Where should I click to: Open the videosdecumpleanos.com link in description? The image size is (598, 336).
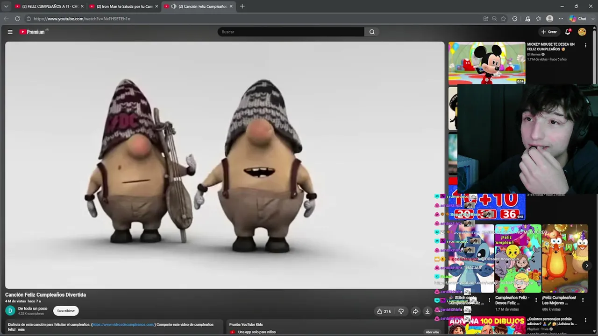pyautogui.click(x=123, y=324)
